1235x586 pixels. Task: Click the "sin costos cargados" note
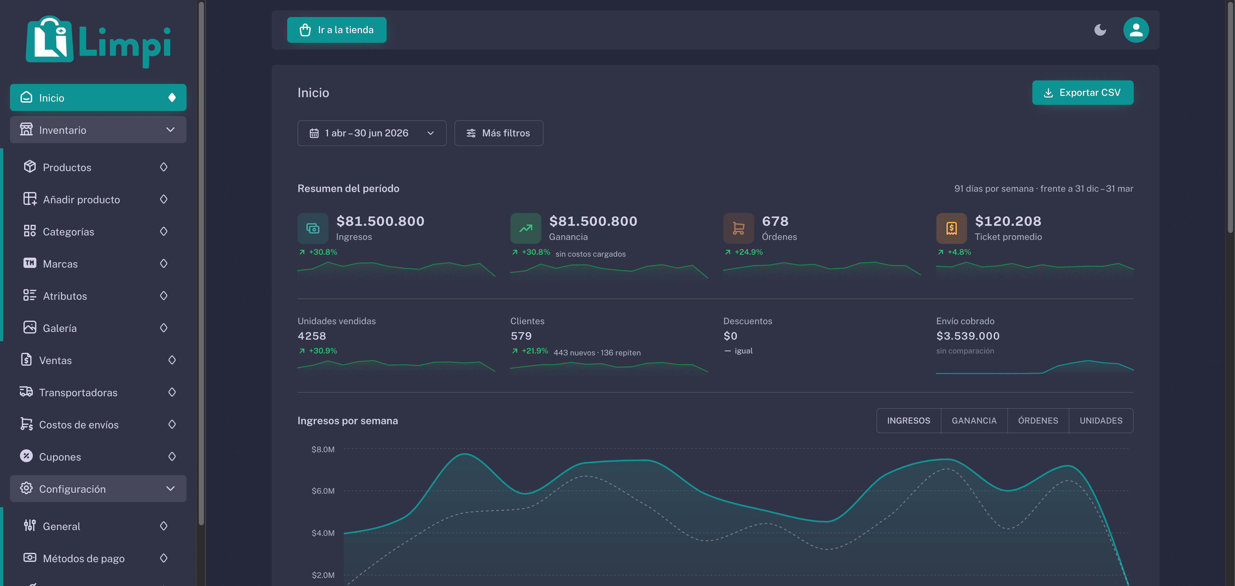pos(590,254)
